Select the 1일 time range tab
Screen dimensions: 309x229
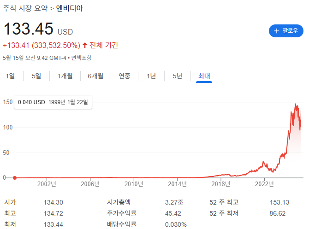click(10, 76)
